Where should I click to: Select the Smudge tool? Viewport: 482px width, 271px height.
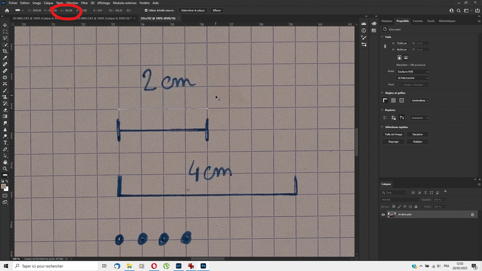click(x=5, y=123)
